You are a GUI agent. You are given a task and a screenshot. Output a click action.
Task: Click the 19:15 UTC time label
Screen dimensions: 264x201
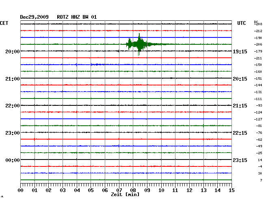pyautogui.click(x=240, y=51)
